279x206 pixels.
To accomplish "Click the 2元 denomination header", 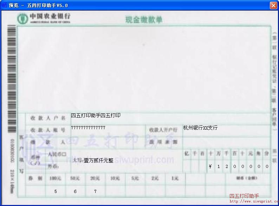I will (x=155, y=178).
